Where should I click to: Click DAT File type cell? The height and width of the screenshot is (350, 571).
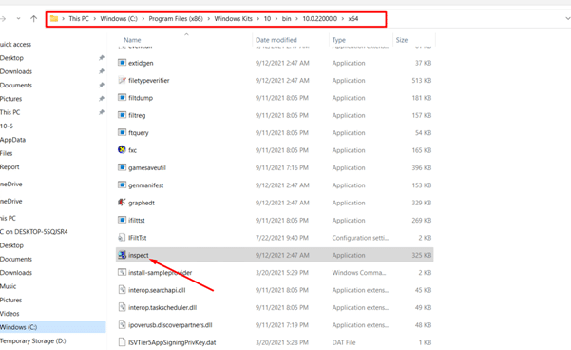tap(344, 342)
